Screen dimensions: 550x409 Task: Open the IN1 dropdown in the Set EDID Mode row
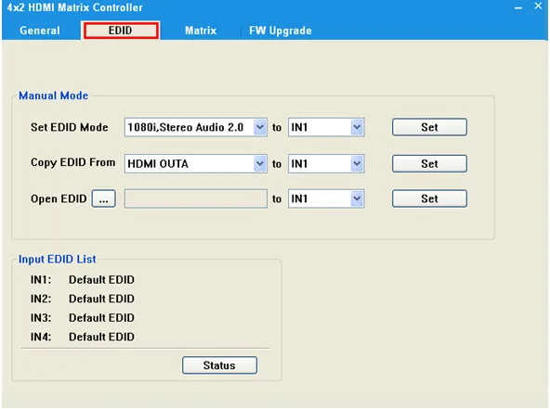326,127
